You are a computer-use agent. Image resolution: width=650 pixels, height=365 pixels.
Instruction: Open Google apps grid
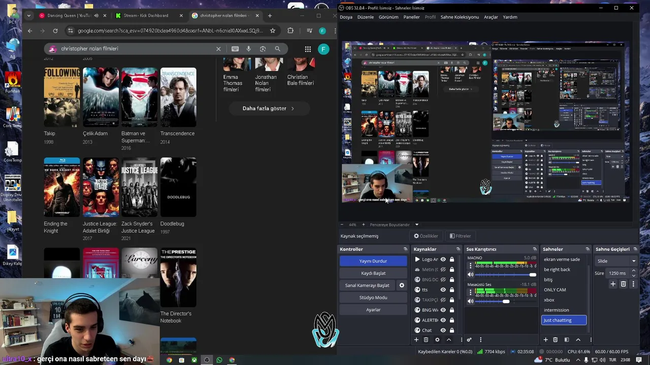click(308, 49)
